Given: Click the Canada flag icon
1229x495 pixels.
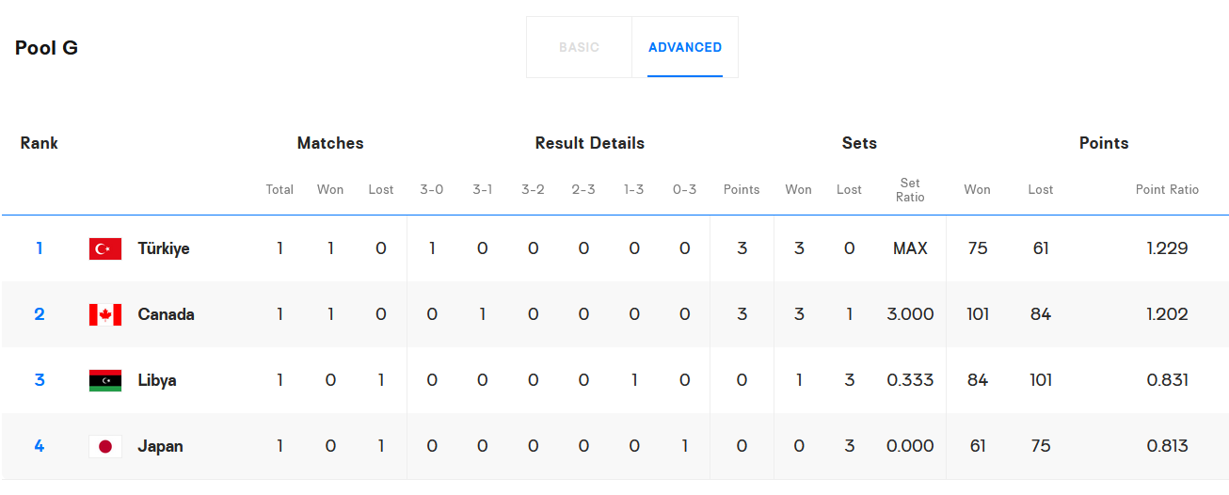Looking at the screenshot, I should tap(105, 314).
